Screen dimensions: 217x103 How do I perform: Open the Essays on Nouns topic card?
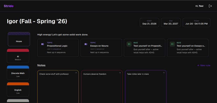[x=101, y=48]
